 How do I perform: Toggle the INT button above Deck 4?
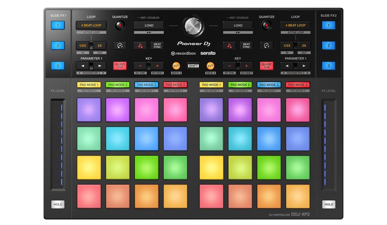tap(210, 66)
